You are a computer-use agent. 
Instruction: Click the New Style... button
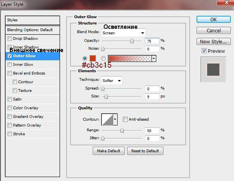point(213,41)
